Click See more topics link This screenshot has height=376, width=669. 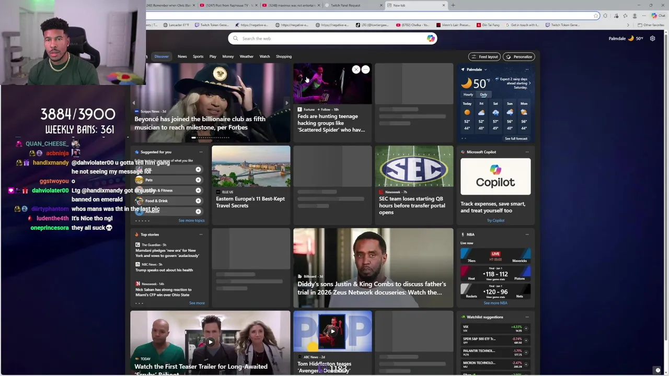pos(191,220)
